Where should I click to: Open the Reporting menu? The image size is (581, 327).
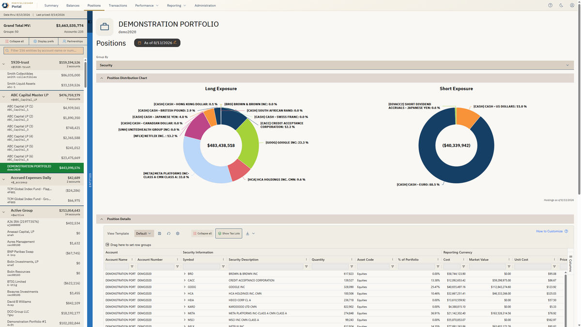pos(176,5)
